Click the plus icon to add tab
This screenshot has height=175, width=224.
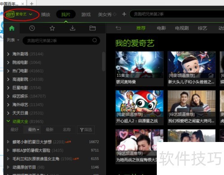coord(124,14)
